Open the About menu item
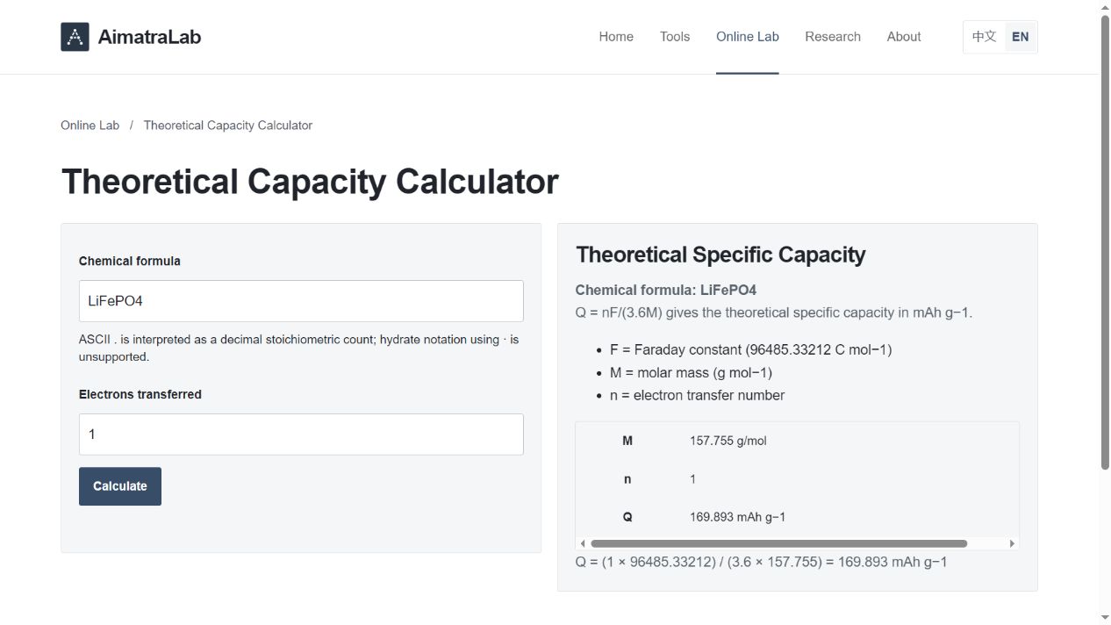 pyautogui.click(x=904, y=37)
